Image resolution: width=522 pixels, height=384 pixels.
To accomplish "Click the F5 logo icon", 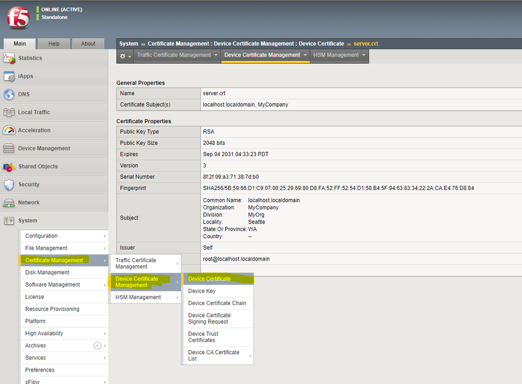I will [x=18, y=17].
